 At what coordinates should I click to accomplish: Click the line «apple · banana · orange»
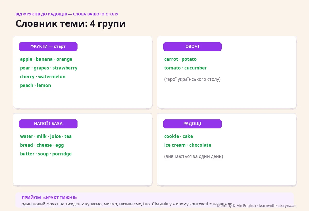click(46, 59)
